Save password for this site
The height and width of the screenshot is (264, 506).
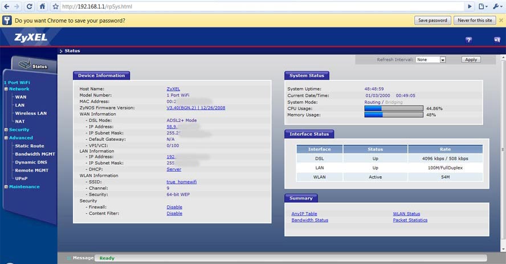[x=432, y=21]
